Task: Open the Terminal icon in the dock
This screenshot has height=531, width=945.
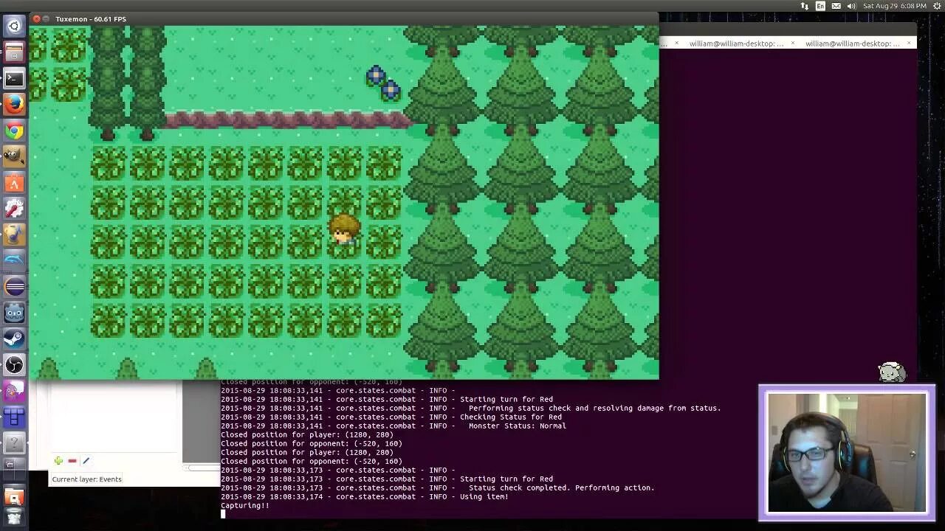Action: pos(14,78)
